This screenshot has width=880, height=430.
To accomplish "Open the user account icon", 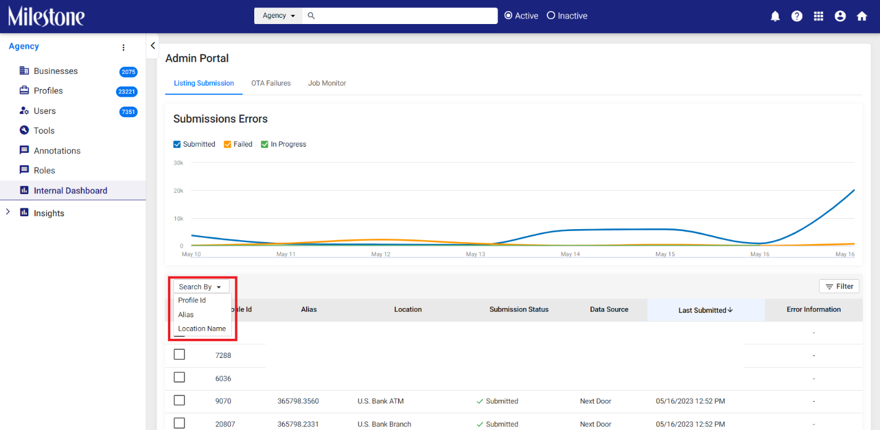I will 840,17.
